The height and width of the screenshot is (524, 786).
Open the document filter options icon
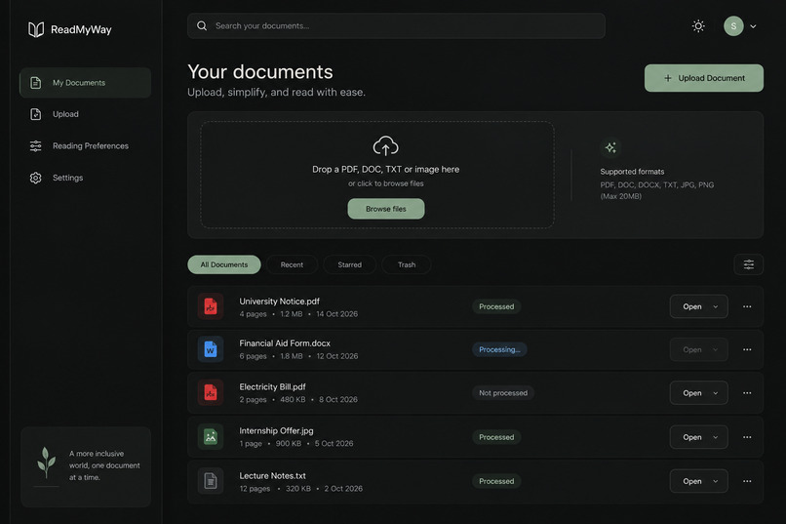tap(748, 264)
